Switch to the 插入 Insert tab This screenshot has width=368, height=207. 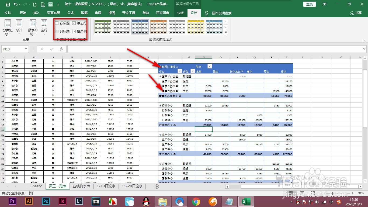click(x=36, y=13)
